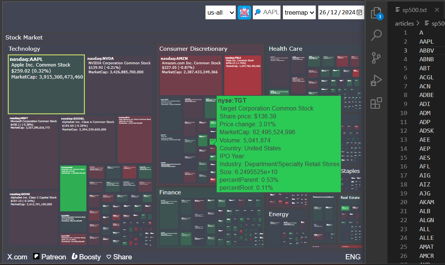This screenshot has width=445, height=265.
Task: Click line ACGL in sp500.txt
Action: click(x=427, y=77)
